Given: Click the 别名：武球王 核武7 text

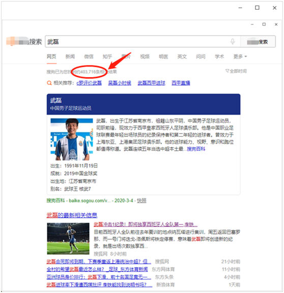Looking at the screenshot, I should coord(71,189).
